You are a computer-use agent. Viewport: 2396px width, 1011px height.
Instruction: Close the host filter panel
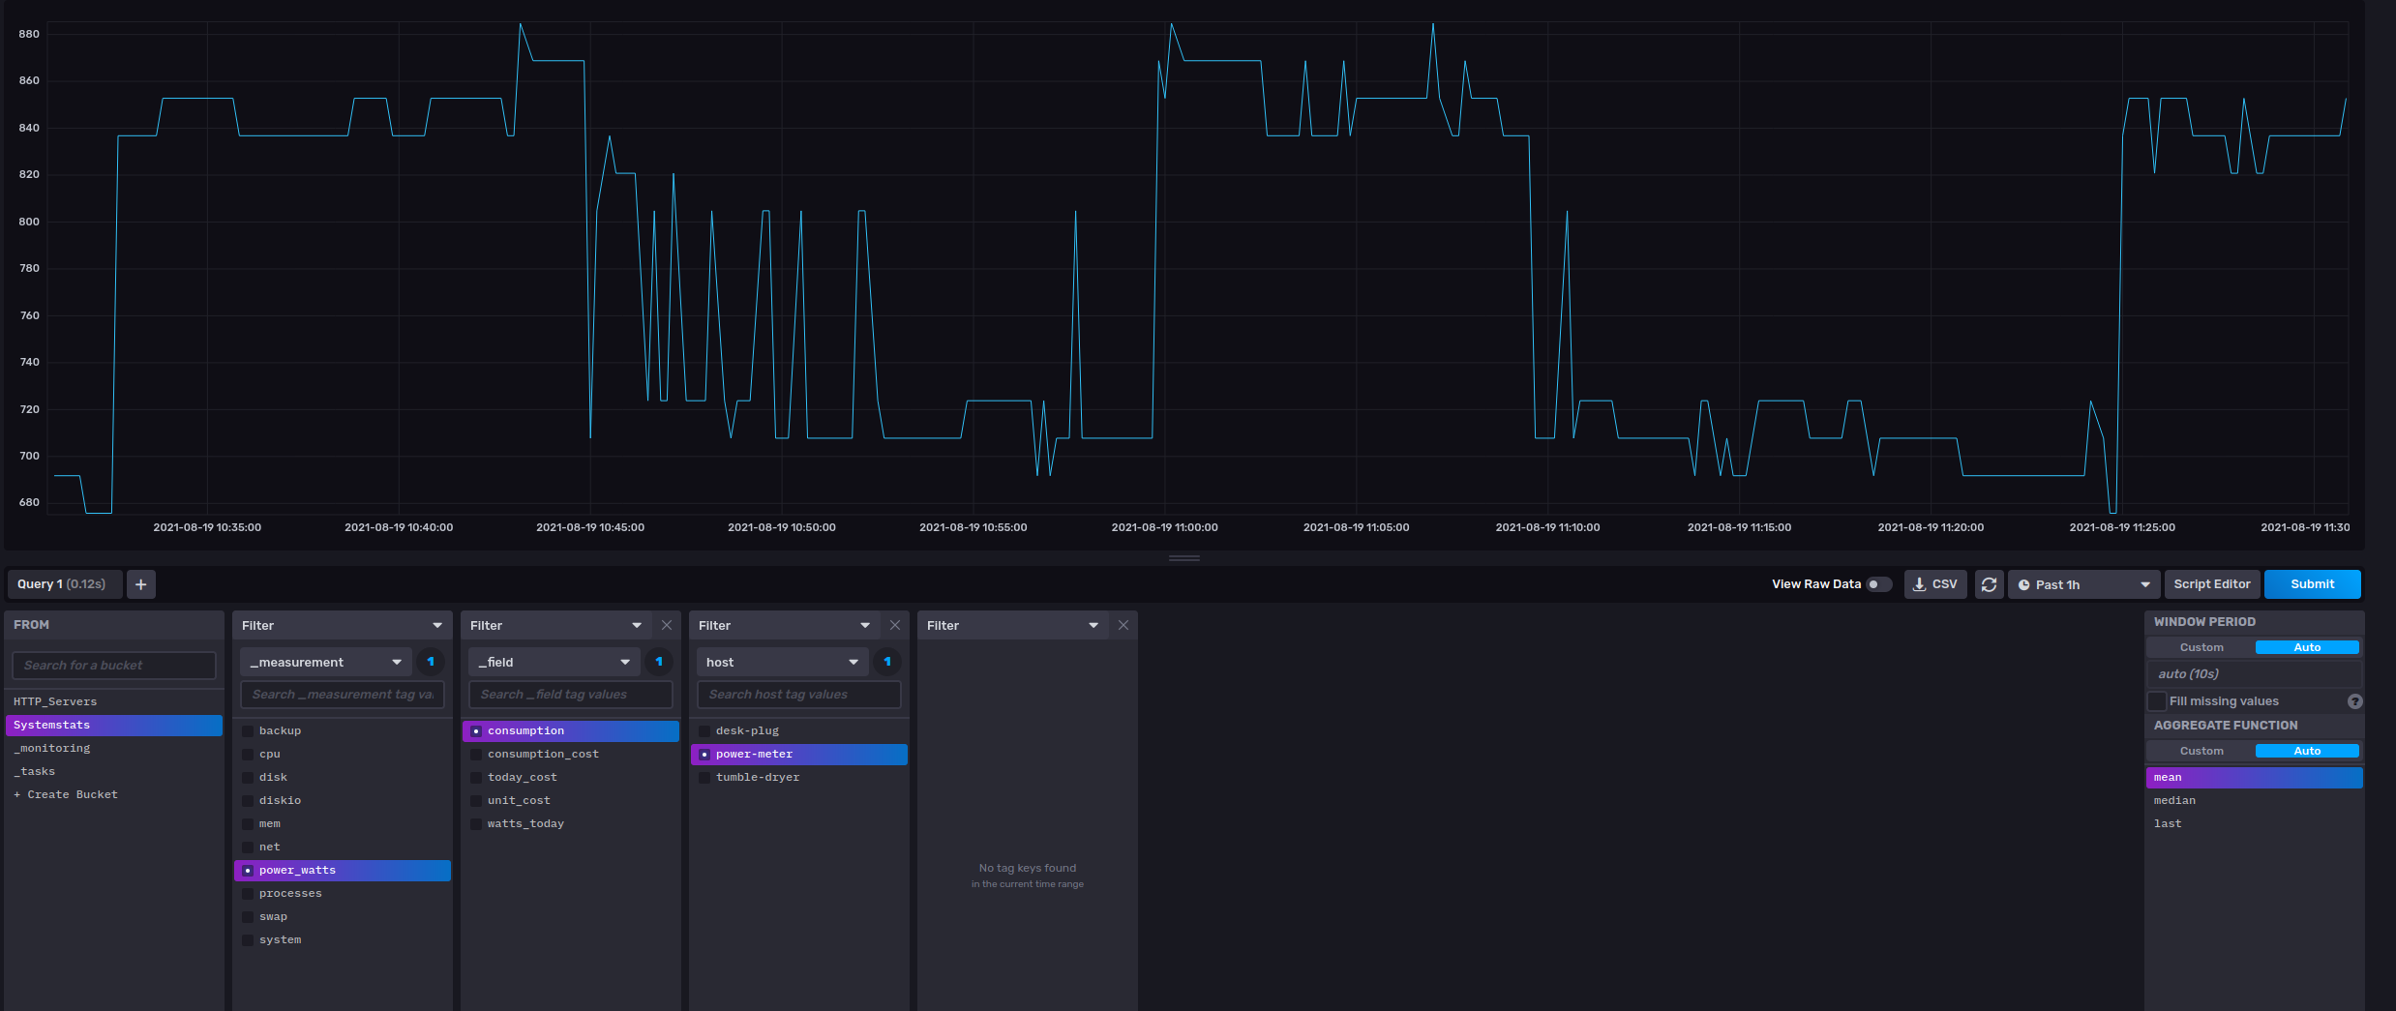[895, 625]
